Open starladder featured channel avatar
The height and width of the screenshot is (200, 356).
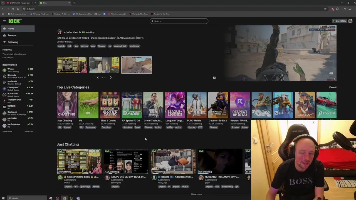(60, 32)
